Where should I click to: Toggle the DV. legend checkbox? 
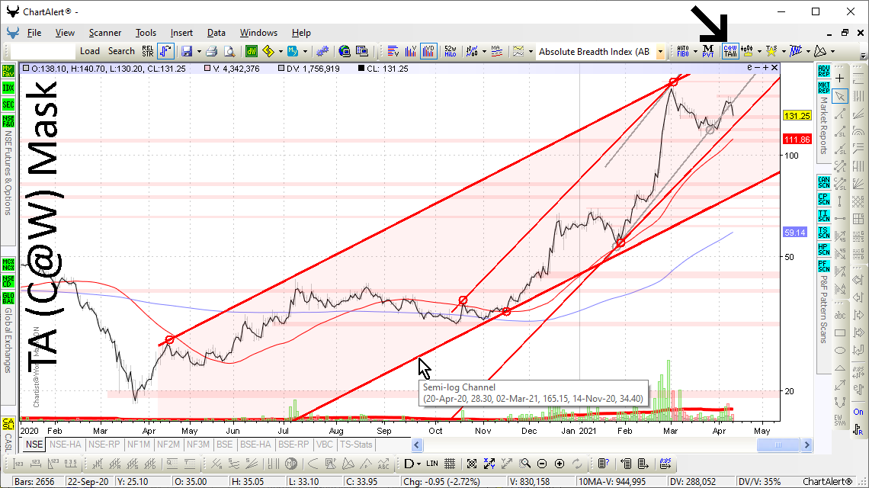click(x=281, y=69)
